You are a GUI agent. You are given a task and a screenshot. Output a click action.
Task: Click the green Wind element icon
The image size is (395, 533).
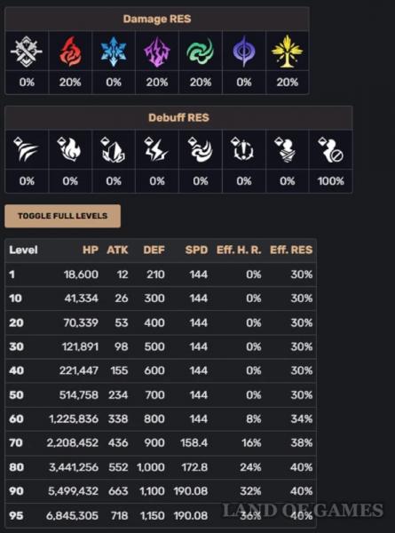tap(201, 52)
